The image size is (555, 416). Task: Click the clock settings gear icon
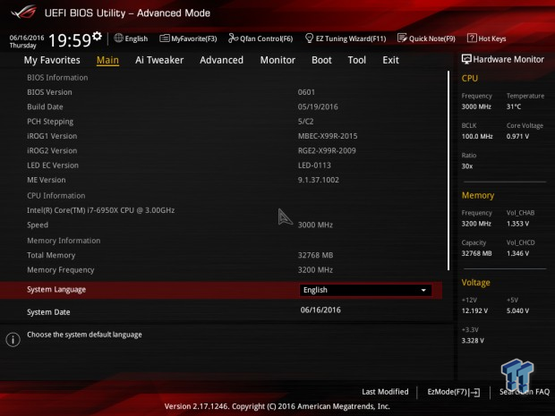point(97,36)
